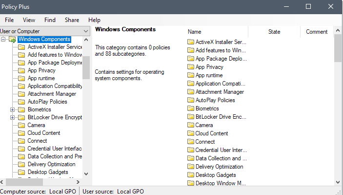
Task: Click the Biometrics folder icon in tree
Action: point(21,109)
